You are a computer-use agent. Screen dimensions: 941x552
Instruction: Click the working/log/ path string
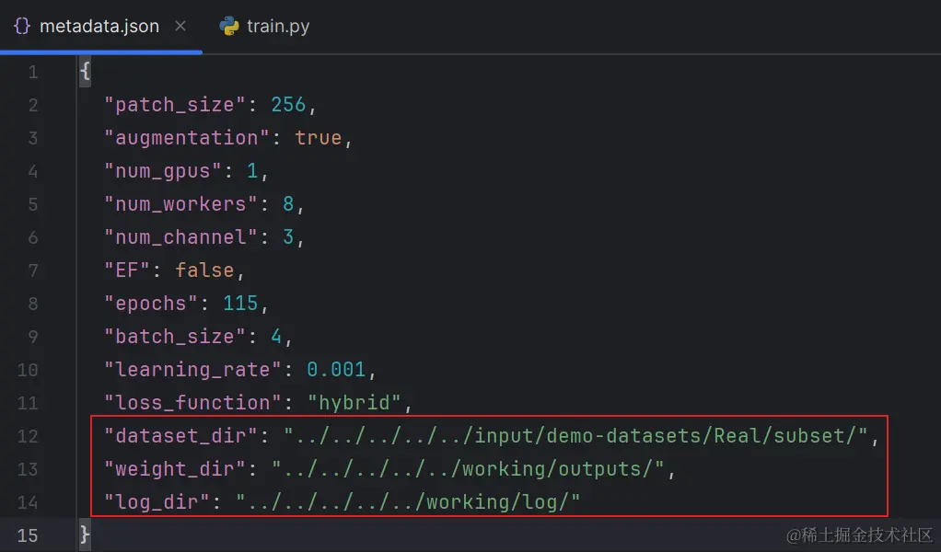[408, 502]
